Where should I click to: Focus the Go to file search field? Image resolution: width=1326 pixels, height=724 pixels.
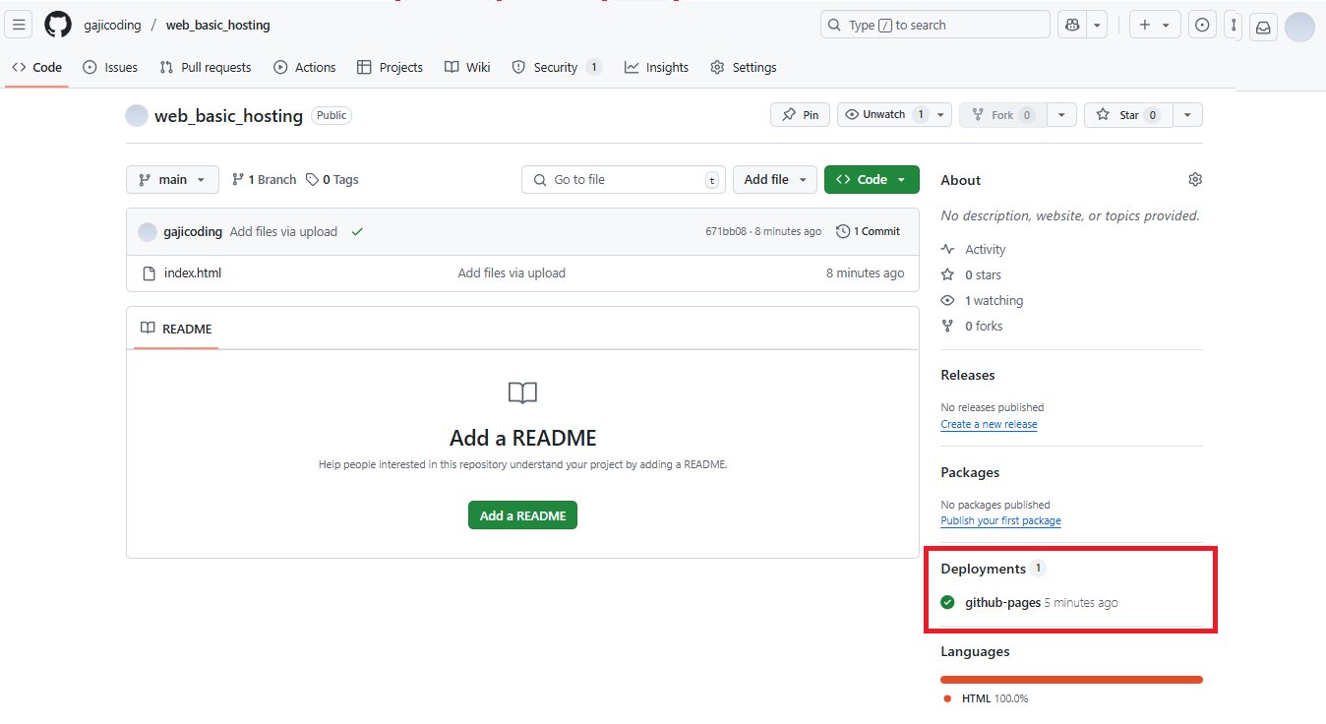tap(624, 179)
